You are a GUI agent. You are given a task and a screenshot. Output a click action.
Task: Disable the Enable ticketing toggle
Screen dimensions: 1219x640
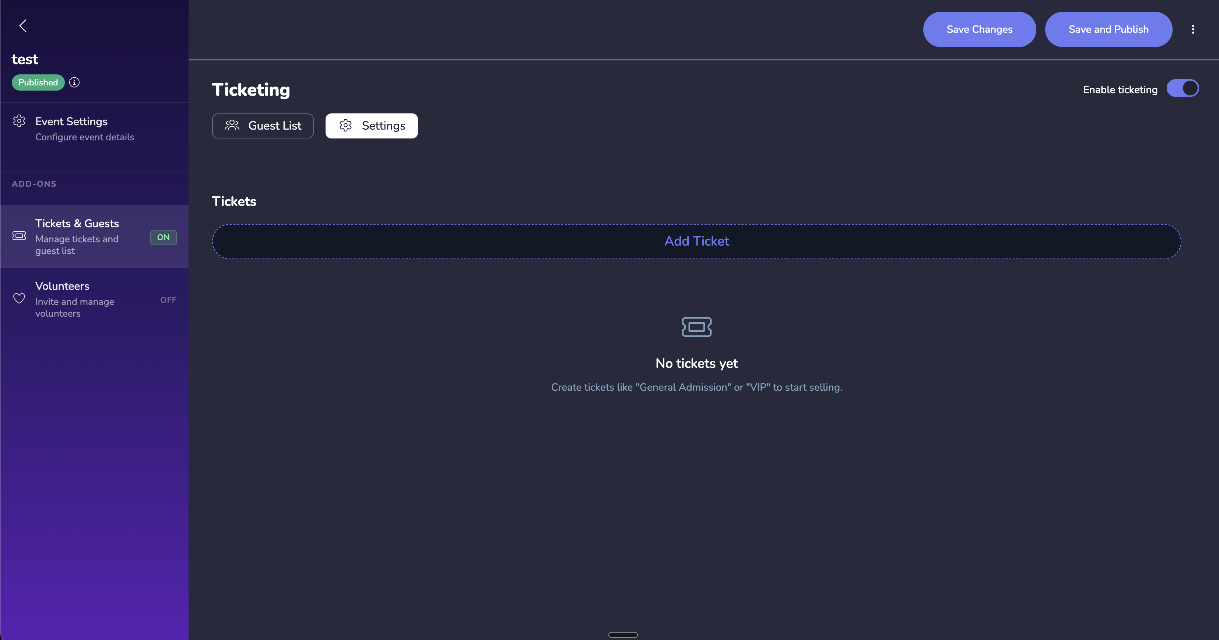pyautogui.click(x=1183, y=88)
